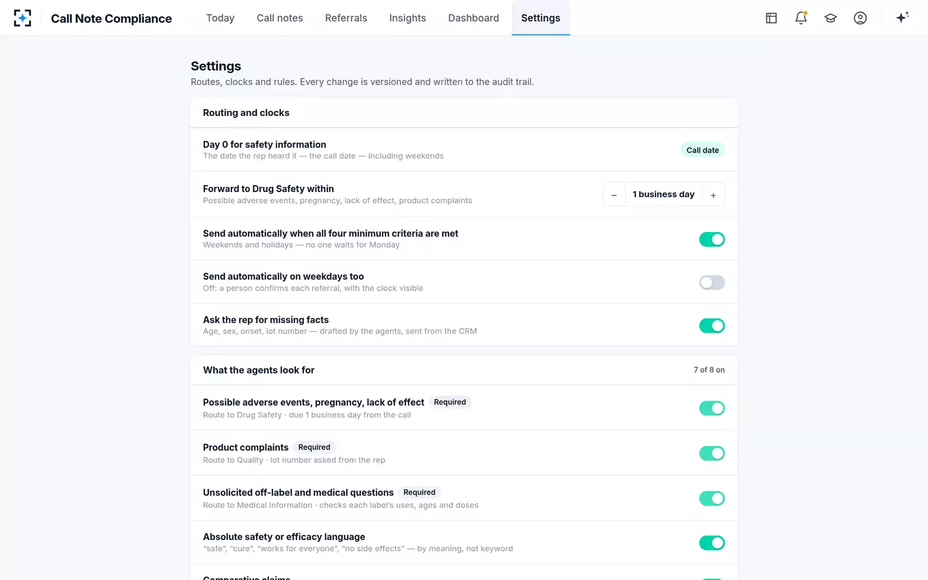Click 'Forward to Drug Safety within' label
The height and width of the screenshot is (580, 928).
pyautogui.click(x=268, y=189)
